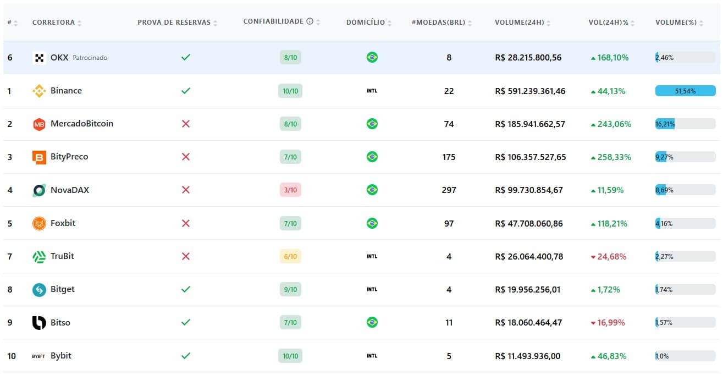Sort using the Confiabilidade sort arrows

pos(318,22)
